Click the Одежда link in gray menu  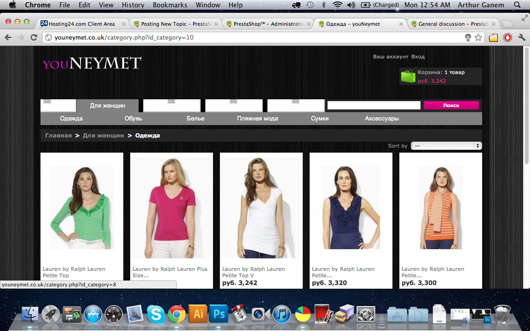pos(71,119)
